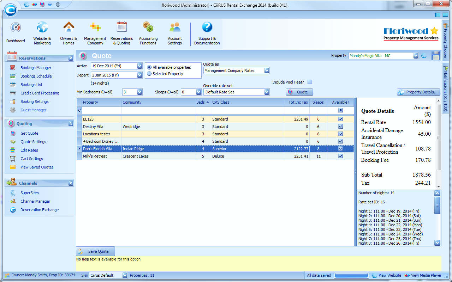Click the Get Quote icon
Image resolution: width=452 pixels, height=282 pixels.
(x=13, y=133)
